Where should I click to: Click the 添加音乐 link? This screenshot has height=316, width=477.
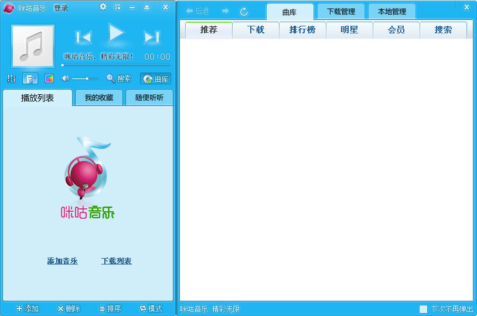click(62, 261)
